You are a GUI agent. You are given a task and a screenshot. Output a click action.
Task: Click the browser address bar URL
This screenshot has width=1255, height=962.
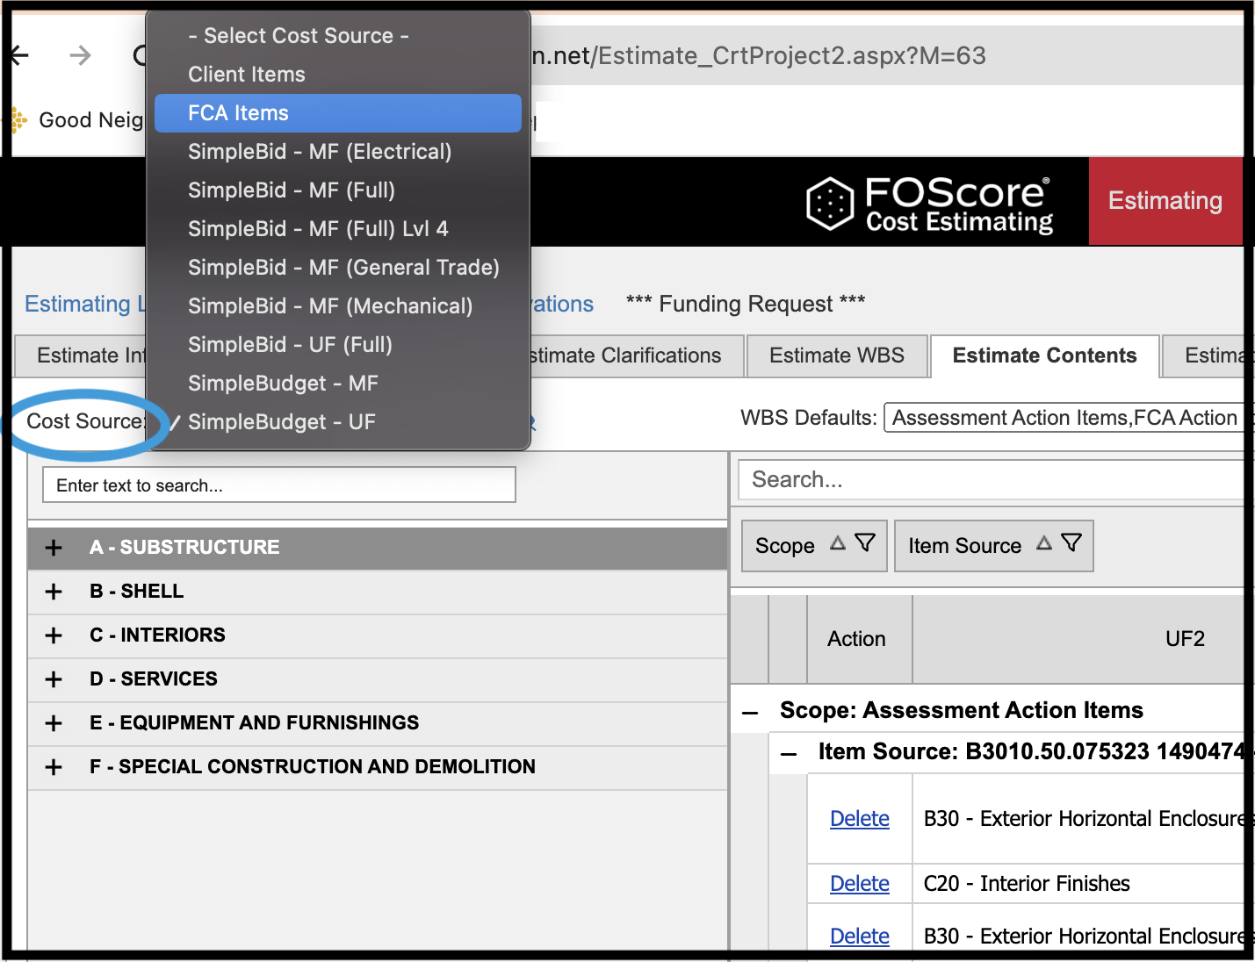(759, 56)
